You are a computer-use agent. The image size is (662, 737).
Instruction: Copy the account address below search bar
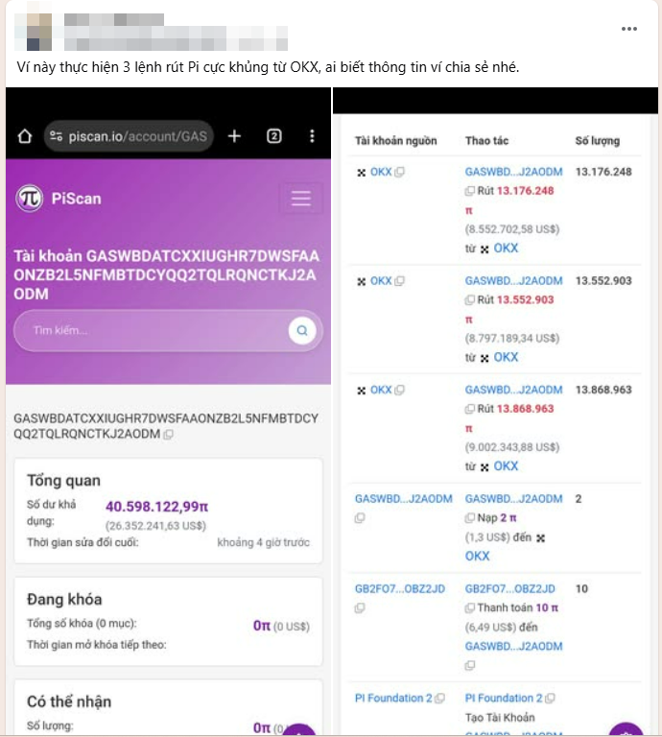[169, 435]
